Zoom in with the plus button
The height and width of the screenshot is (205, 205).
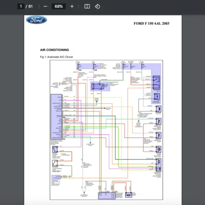(72, 6)
